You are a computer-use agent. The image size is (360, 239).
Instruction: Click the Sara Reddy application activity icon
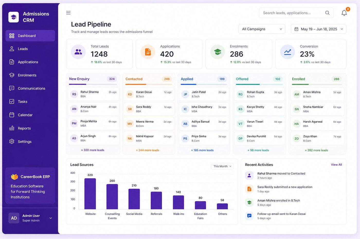(x=249, y=189)
